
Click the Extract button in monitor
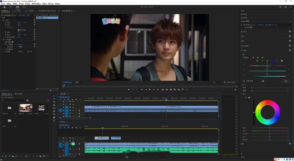pos(167,90)
